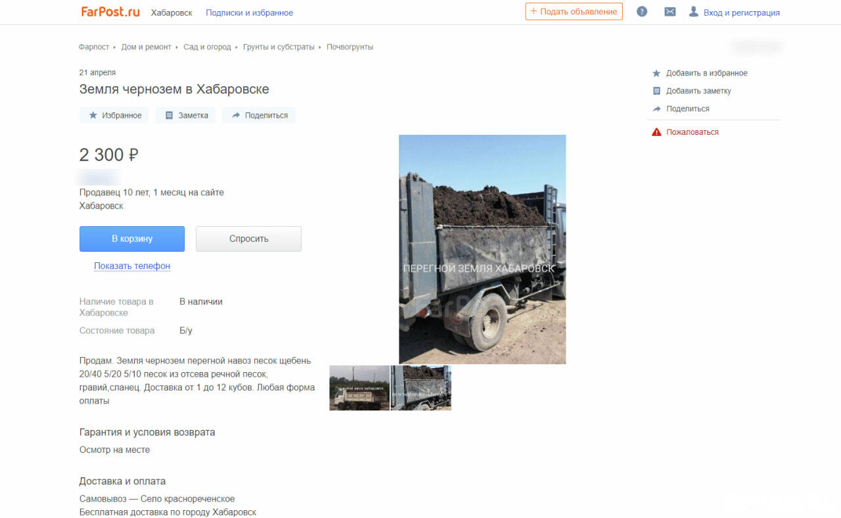Screen dimensions: 841x518
Task: Click the note icon beside Добавить заметку
Action: tap(656, 91)
